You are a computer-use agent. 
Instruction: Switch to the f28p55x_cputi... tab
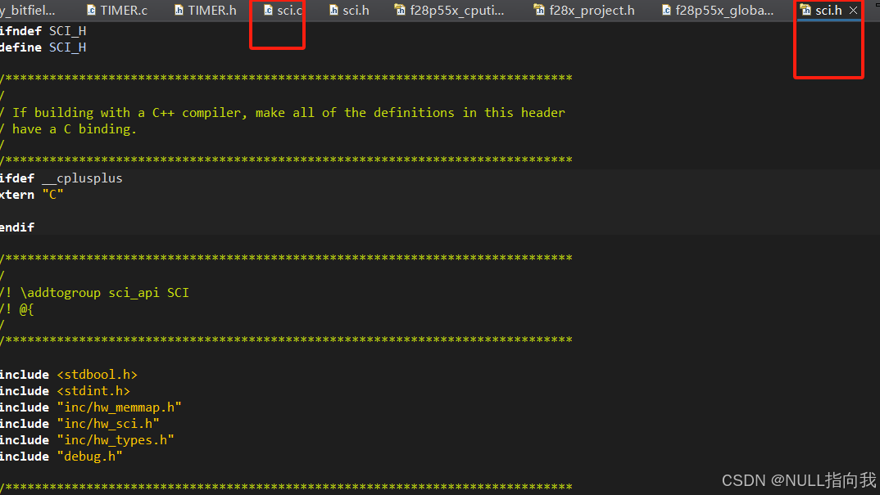[450, 10]
